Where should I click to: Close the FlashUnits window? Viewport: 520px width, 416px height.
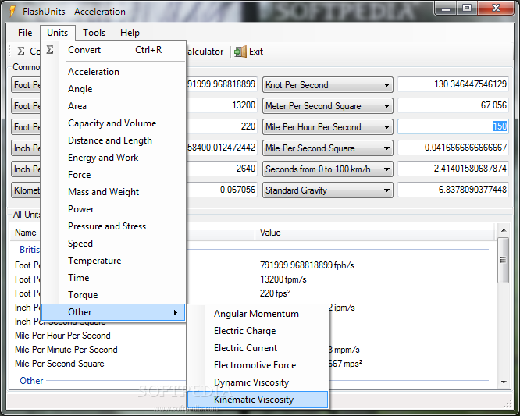click(497, 8)
